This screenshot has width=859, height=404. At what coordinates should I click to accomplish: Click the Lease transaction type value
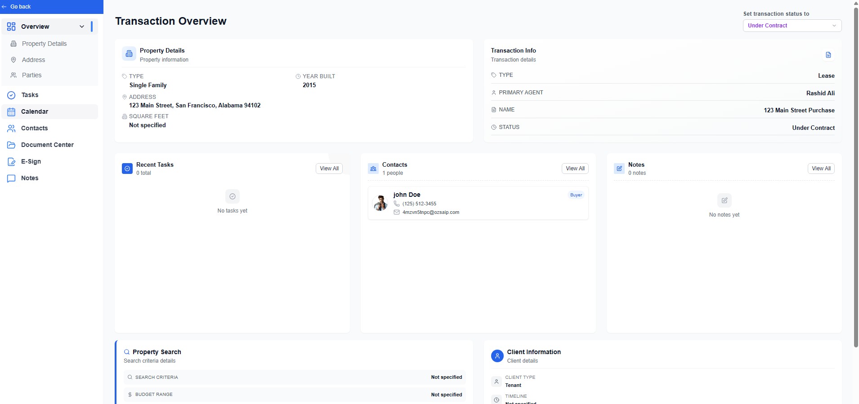click(x=826, y=75)
